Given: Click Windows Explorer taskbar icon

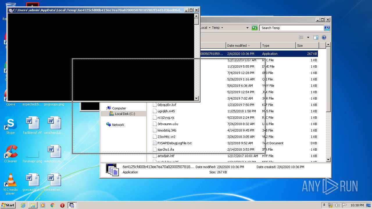Looking at the screenshot, I should (33, 205).
